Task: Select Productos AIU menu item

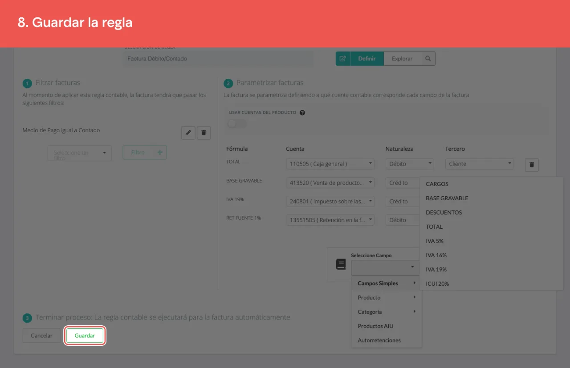Action: pyautogui.click(x=387, y=326)
